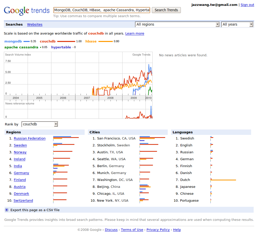Click the 2010 label on chart timeline
Viewport: 258px width, 238px height.
pos(149,98)
